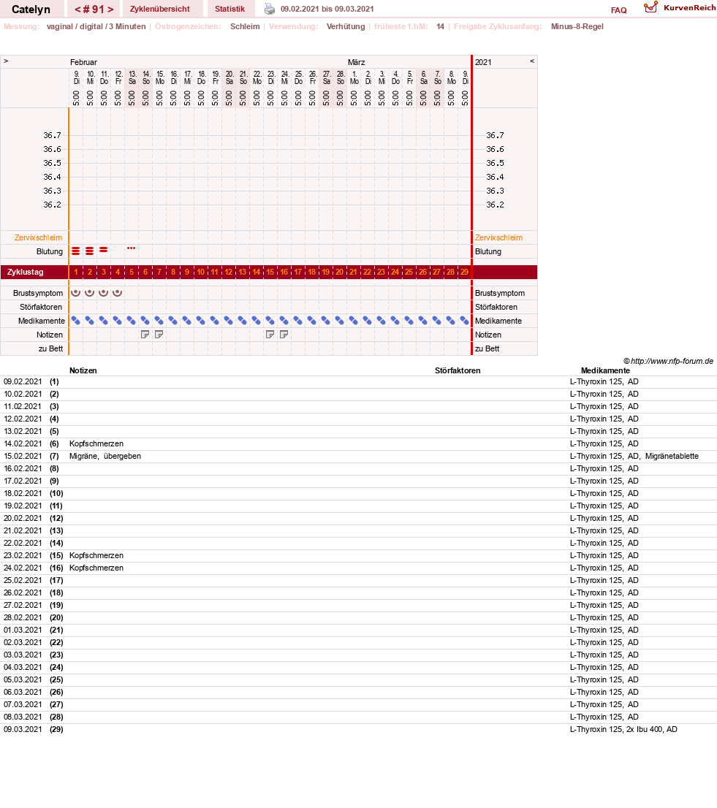717x808 pixels.
Task: Click medication pill icon on cycle day 21
Action: click(x=354, y=321)
